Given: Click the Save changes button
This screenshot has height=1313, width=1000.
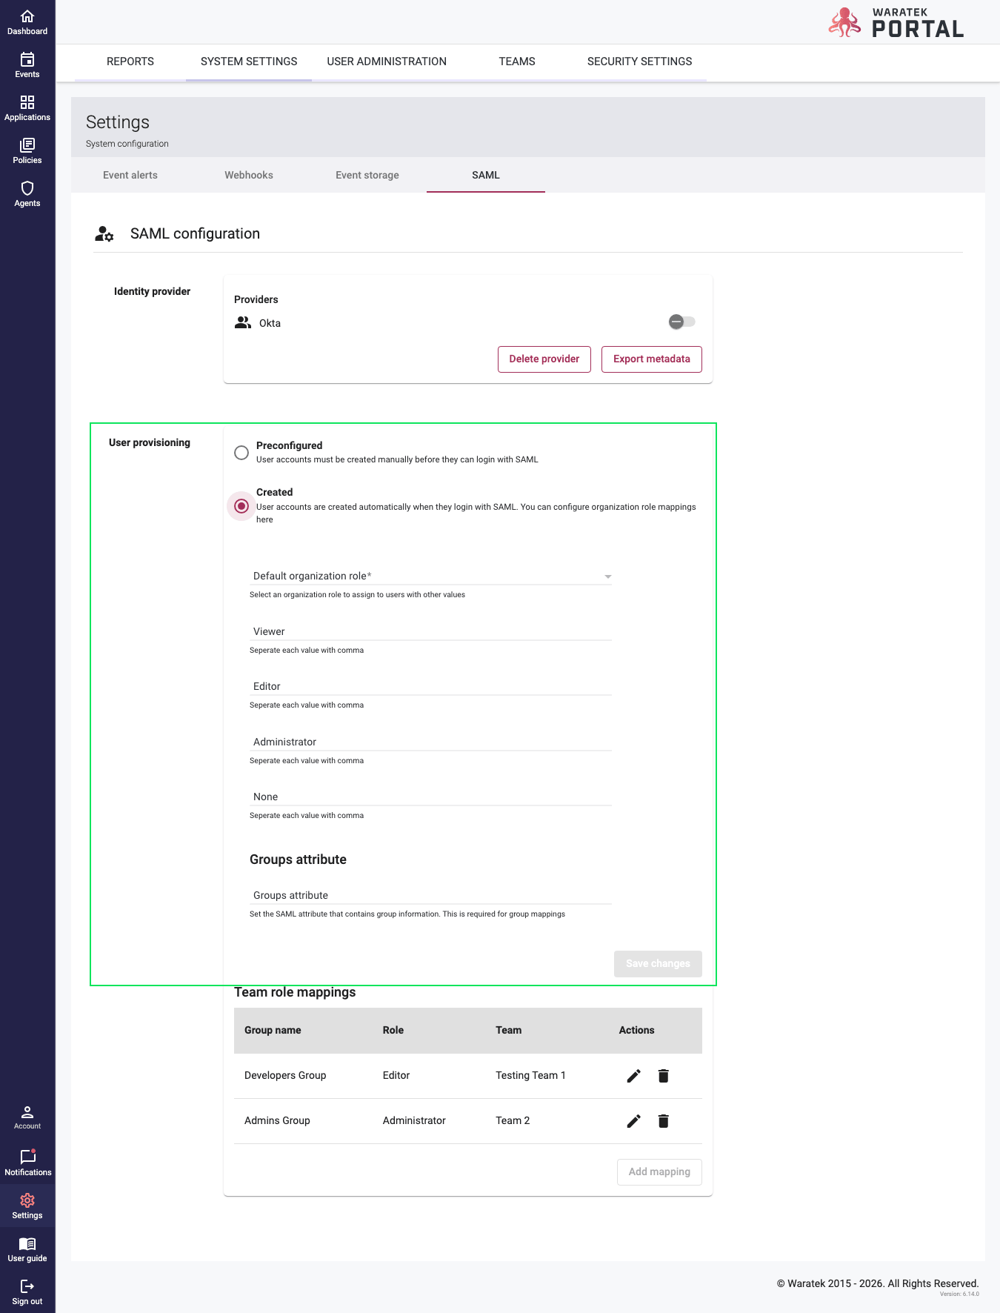Looking at the screenshot, I should pos(658,964).
